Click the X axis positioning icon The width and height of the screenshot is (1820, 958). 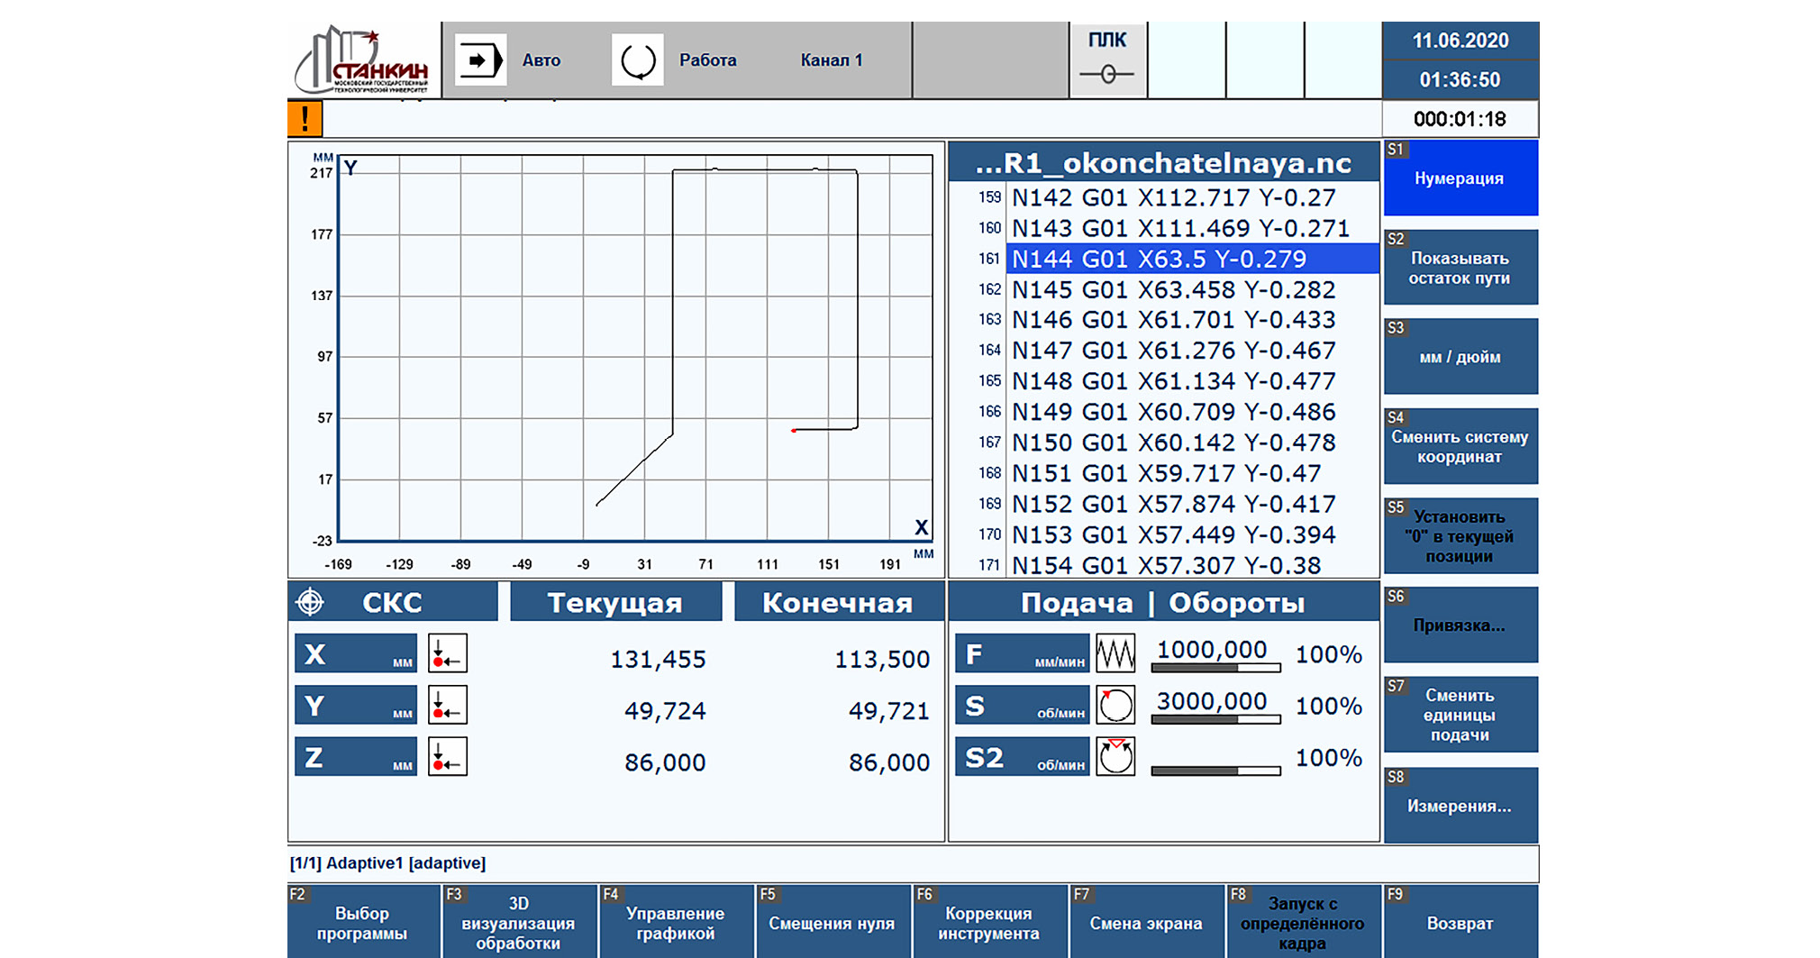447,654
